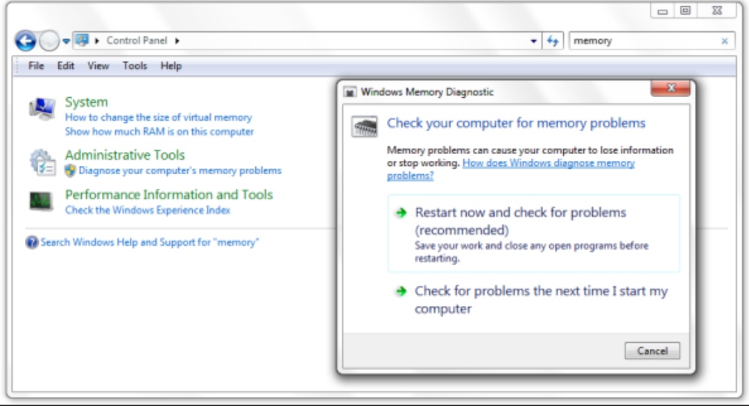The height and width of the screenshot is (406, 749).
Task: Open the address bar history dropdown
Action: [x=533, y=41]
